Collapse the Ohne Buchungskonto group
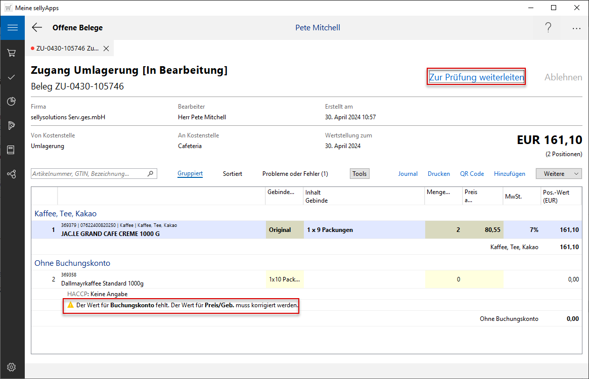Image resolution: width=589 pixels, height=379 pixels. pyautogui.click(x=72, y=263)
